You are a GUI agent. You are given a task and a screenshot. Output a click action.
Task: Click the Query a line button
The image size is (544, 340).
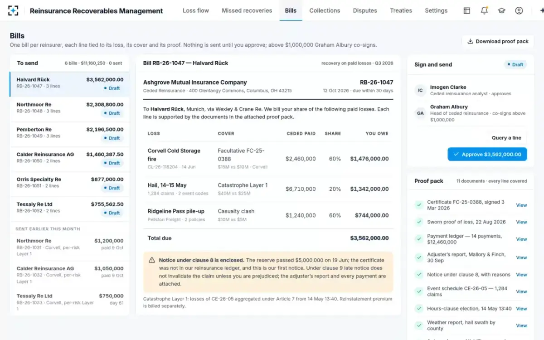[x=506, y=138]
